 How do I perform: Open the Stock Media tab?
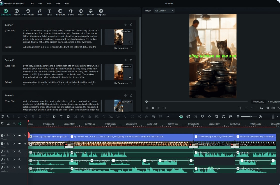pos(28,12)
